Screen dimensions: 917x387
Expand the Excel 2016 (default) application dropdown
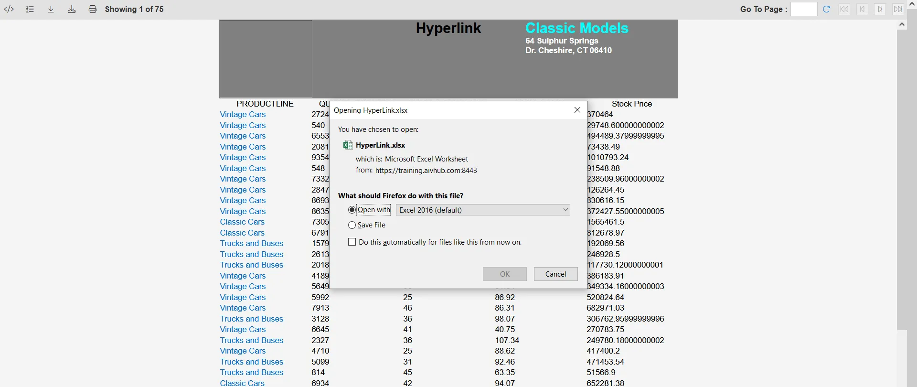coord(483,210)
